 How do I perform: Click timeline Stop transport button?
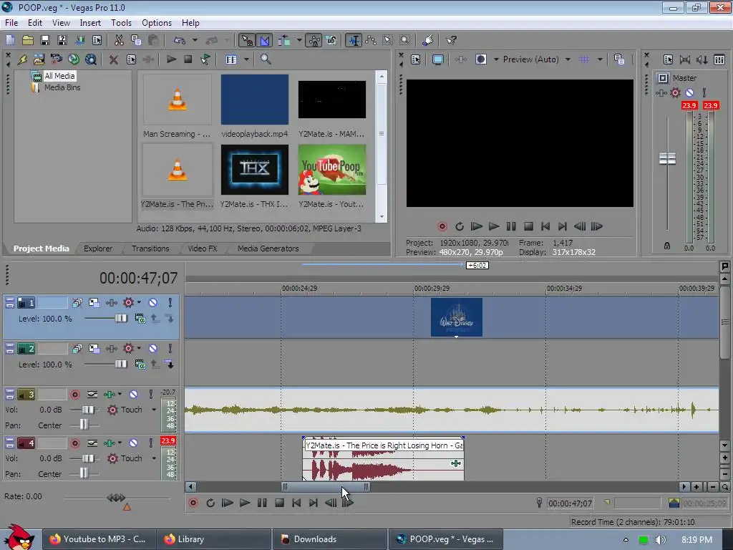click(279, 503)
